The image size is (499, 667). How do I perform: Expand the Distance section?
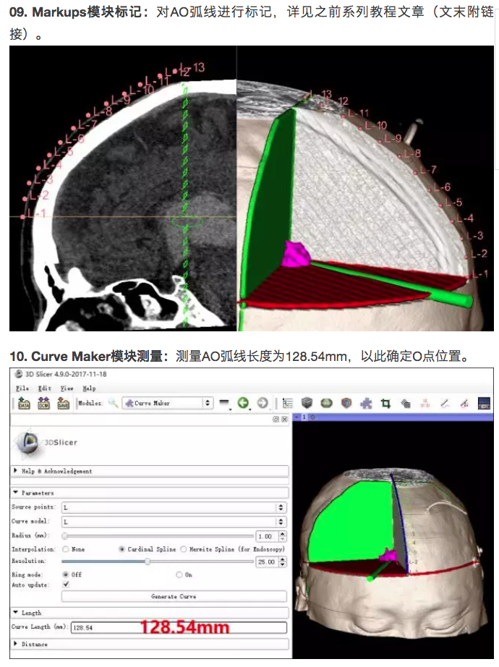click(17, 642)
